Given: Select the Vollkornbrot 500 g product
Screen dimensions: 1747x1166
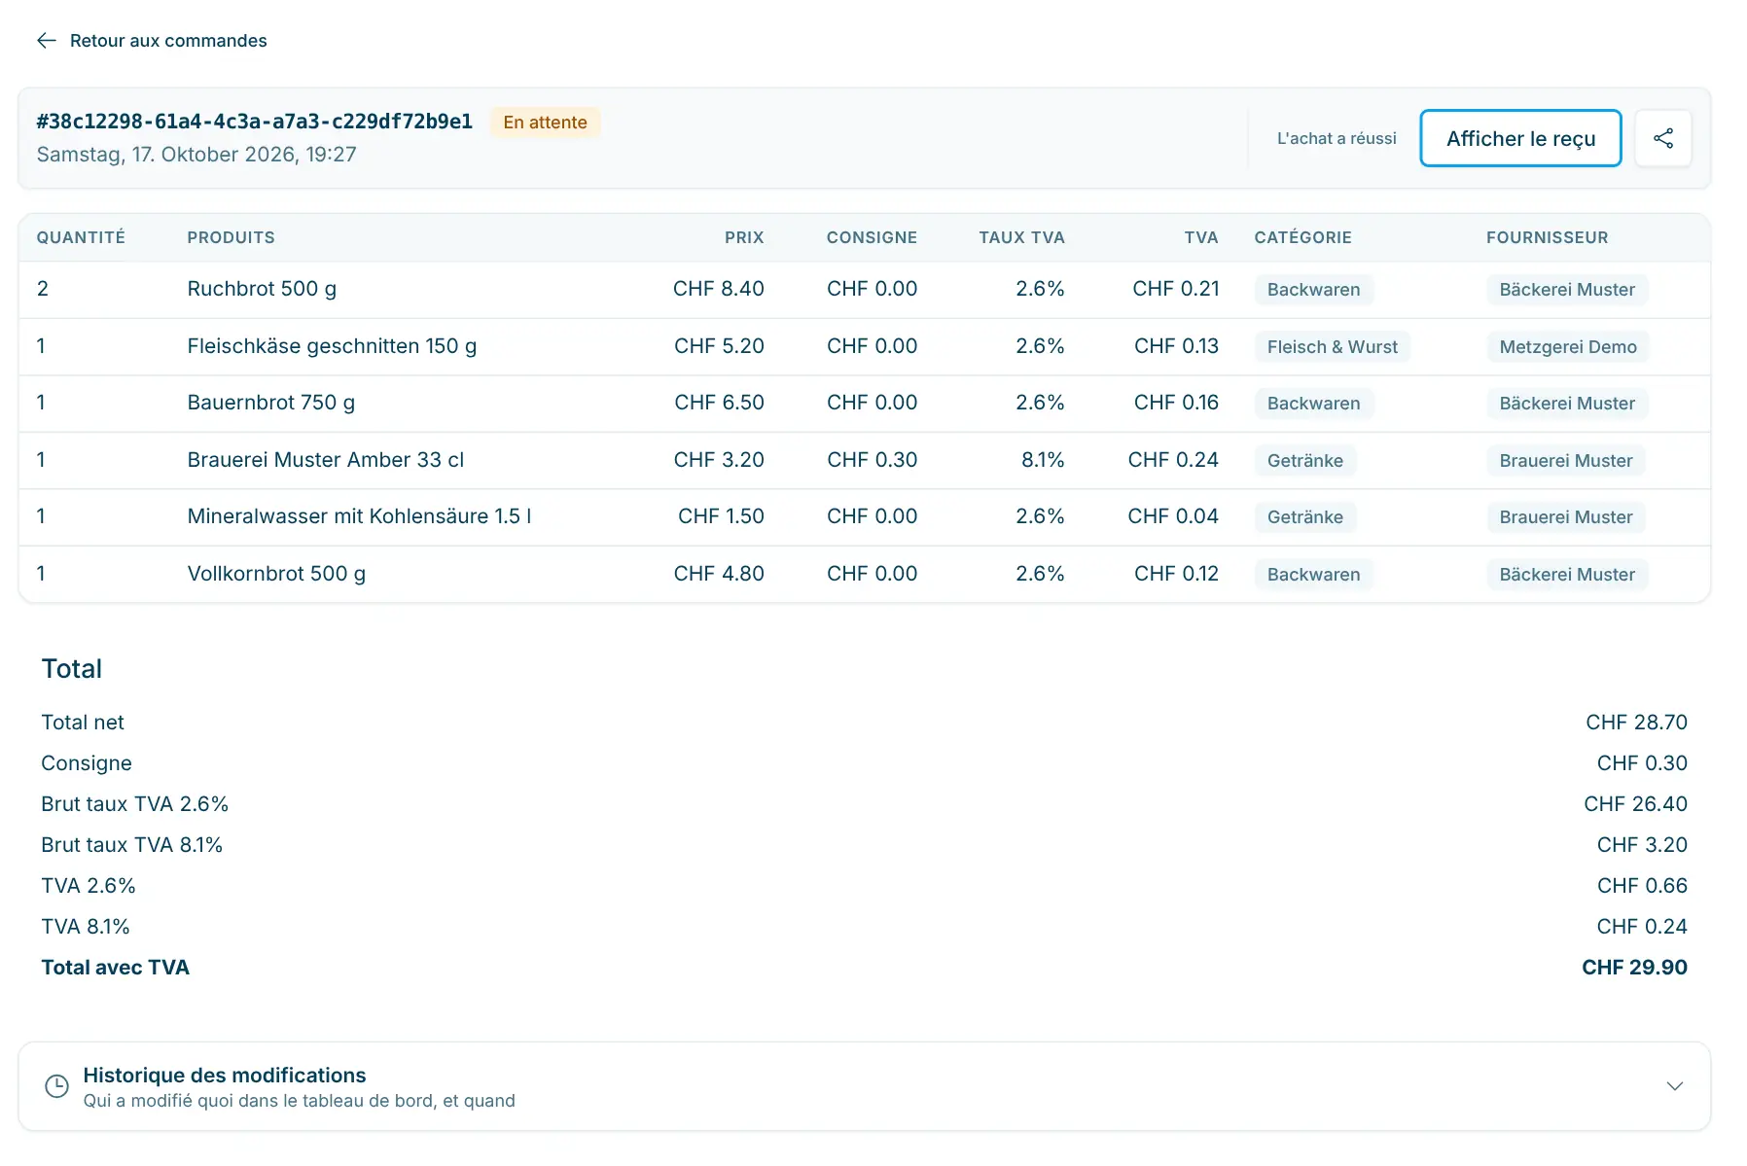Looking at the screenshot, I should click(x=276, y=574).
